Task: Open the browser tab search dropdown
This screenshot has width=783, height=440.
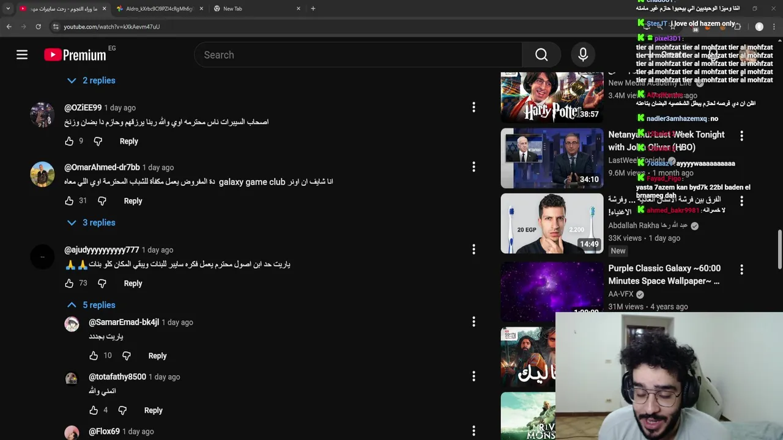Action: 8,9
